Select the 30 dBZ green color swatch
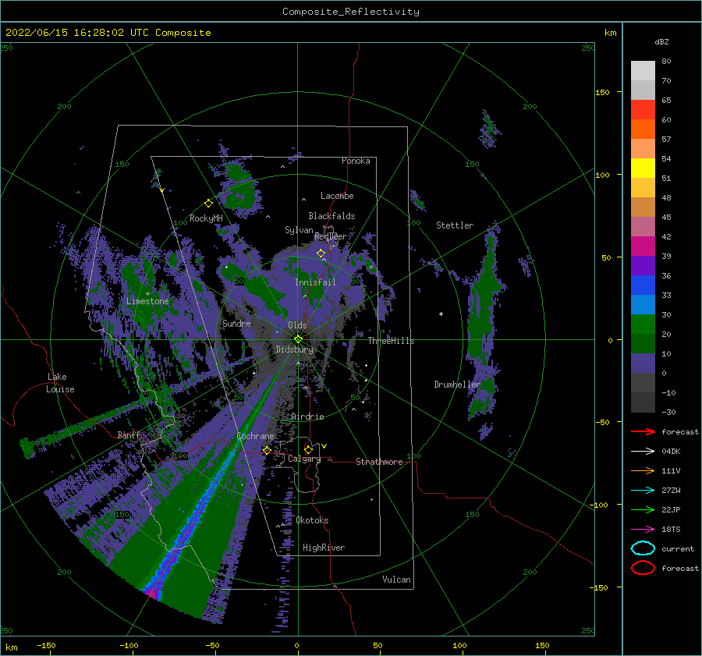 pyautogui.click(x=643, y=324)
